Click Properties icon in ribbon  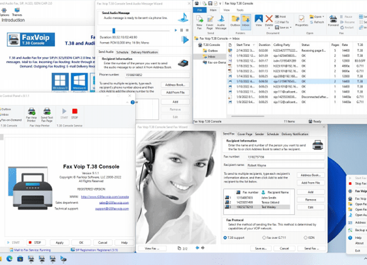(302, 21)
